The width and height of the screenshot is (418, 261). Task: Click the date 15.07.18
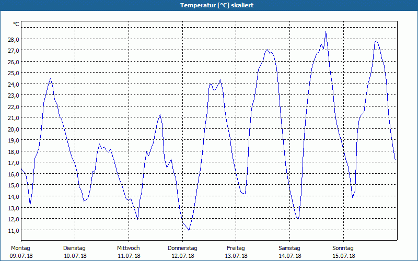[x=344, y=256]
